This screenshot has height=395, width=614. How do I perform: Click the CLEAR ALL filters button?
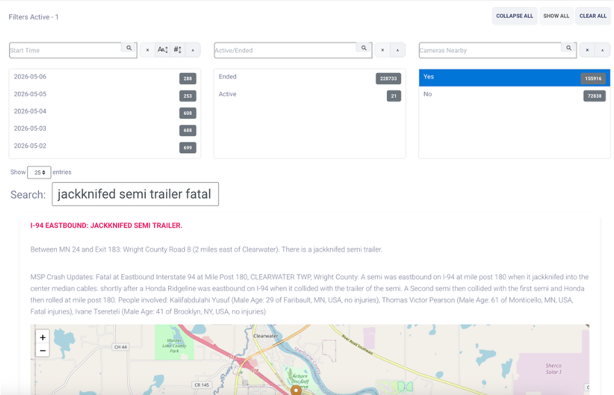tap(593, 16)
